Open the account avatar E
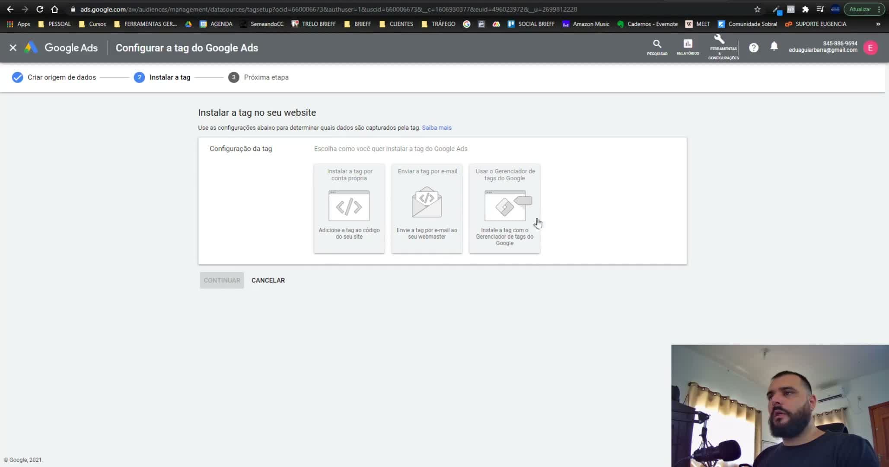This screenshot has height=467, width=889. point(870,48)
